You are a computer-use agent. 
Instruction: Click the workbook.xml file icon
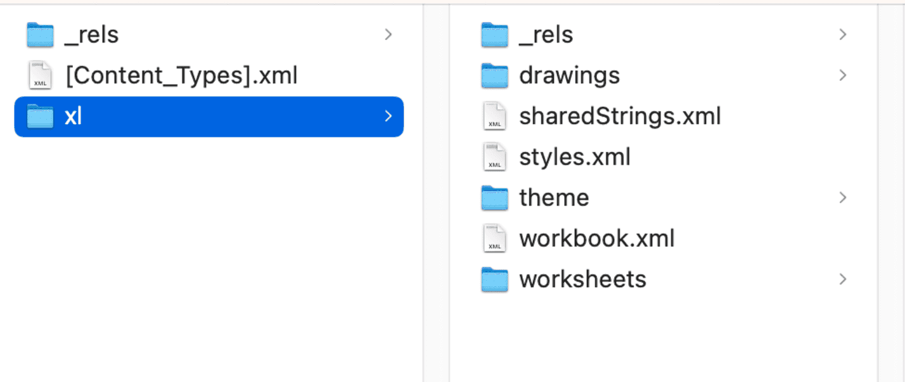494,239
